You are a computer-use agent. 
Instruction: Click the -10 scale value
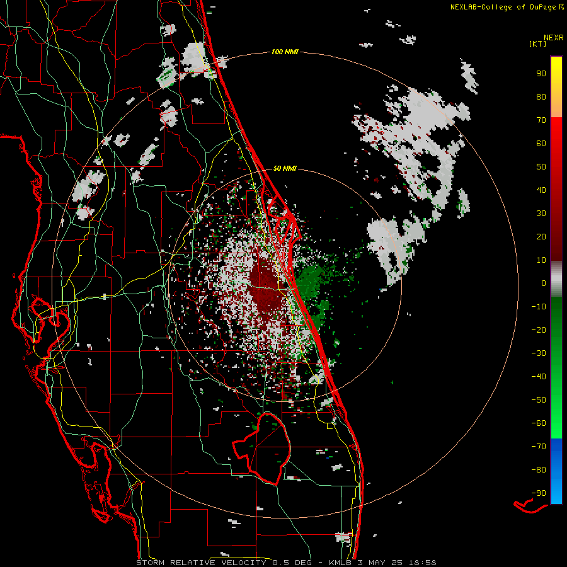(x=539, y=307)
